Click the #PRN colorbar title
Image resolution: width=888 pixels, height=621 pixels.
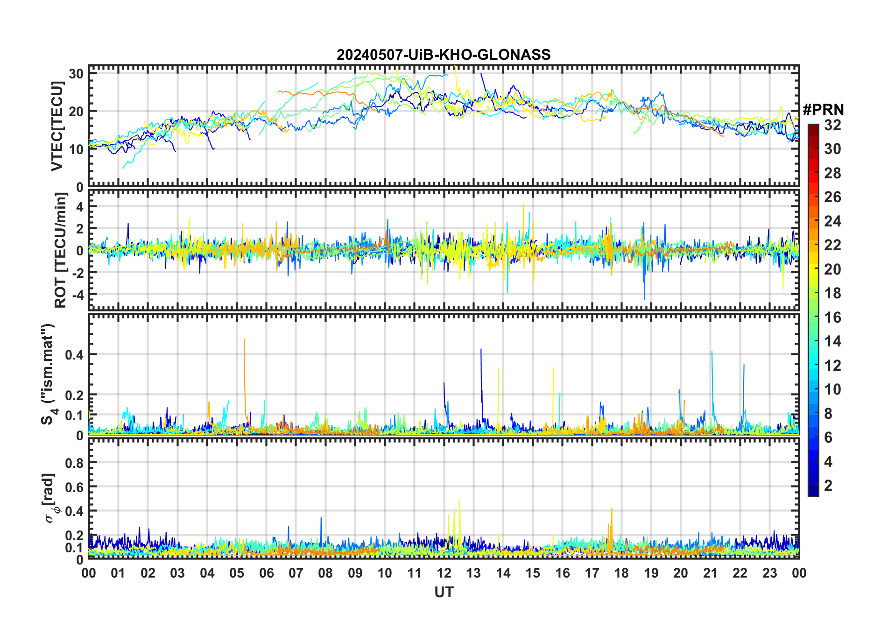click(x=823, y=110)
